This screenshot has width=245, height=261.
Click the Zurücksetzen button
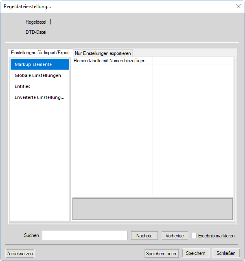20,254
